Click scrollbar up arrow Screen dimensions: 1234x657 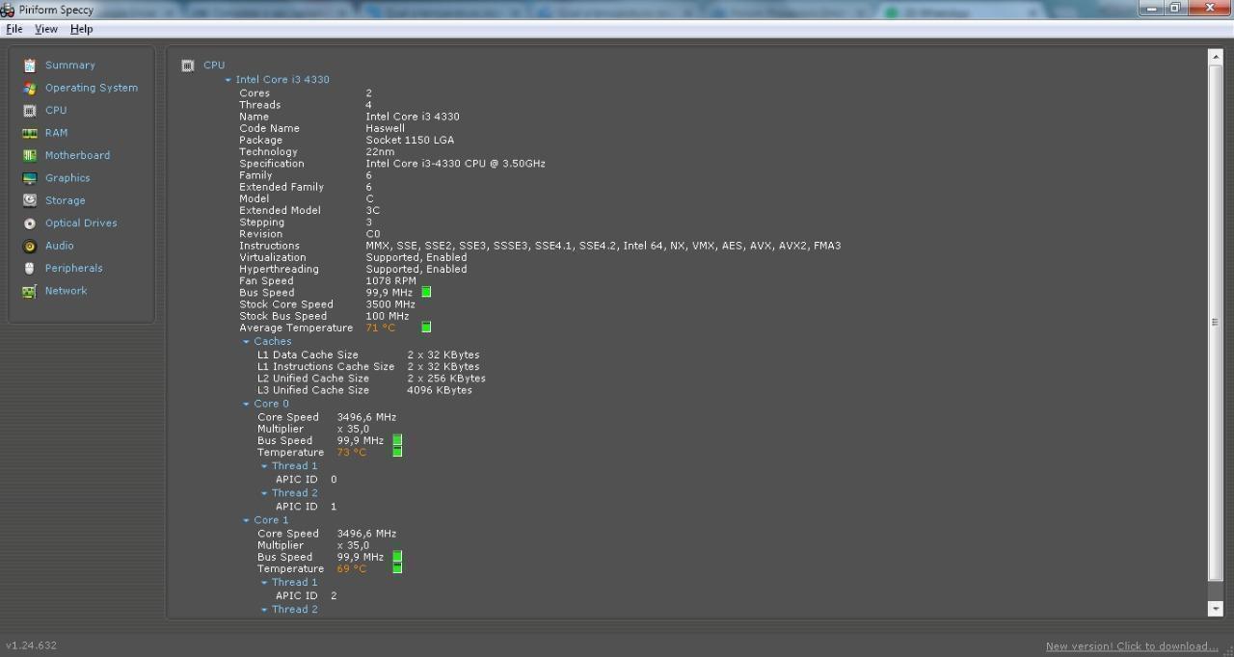click(1215, 57)
